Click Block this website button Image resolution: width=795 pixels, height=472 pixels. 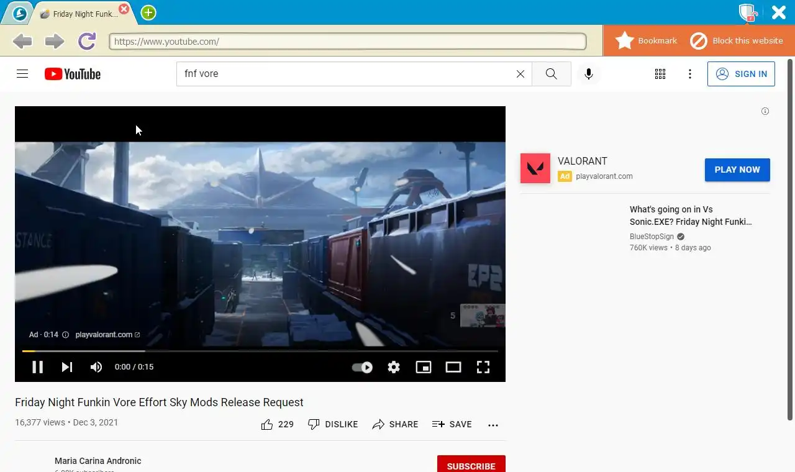[x=737, y=41]
